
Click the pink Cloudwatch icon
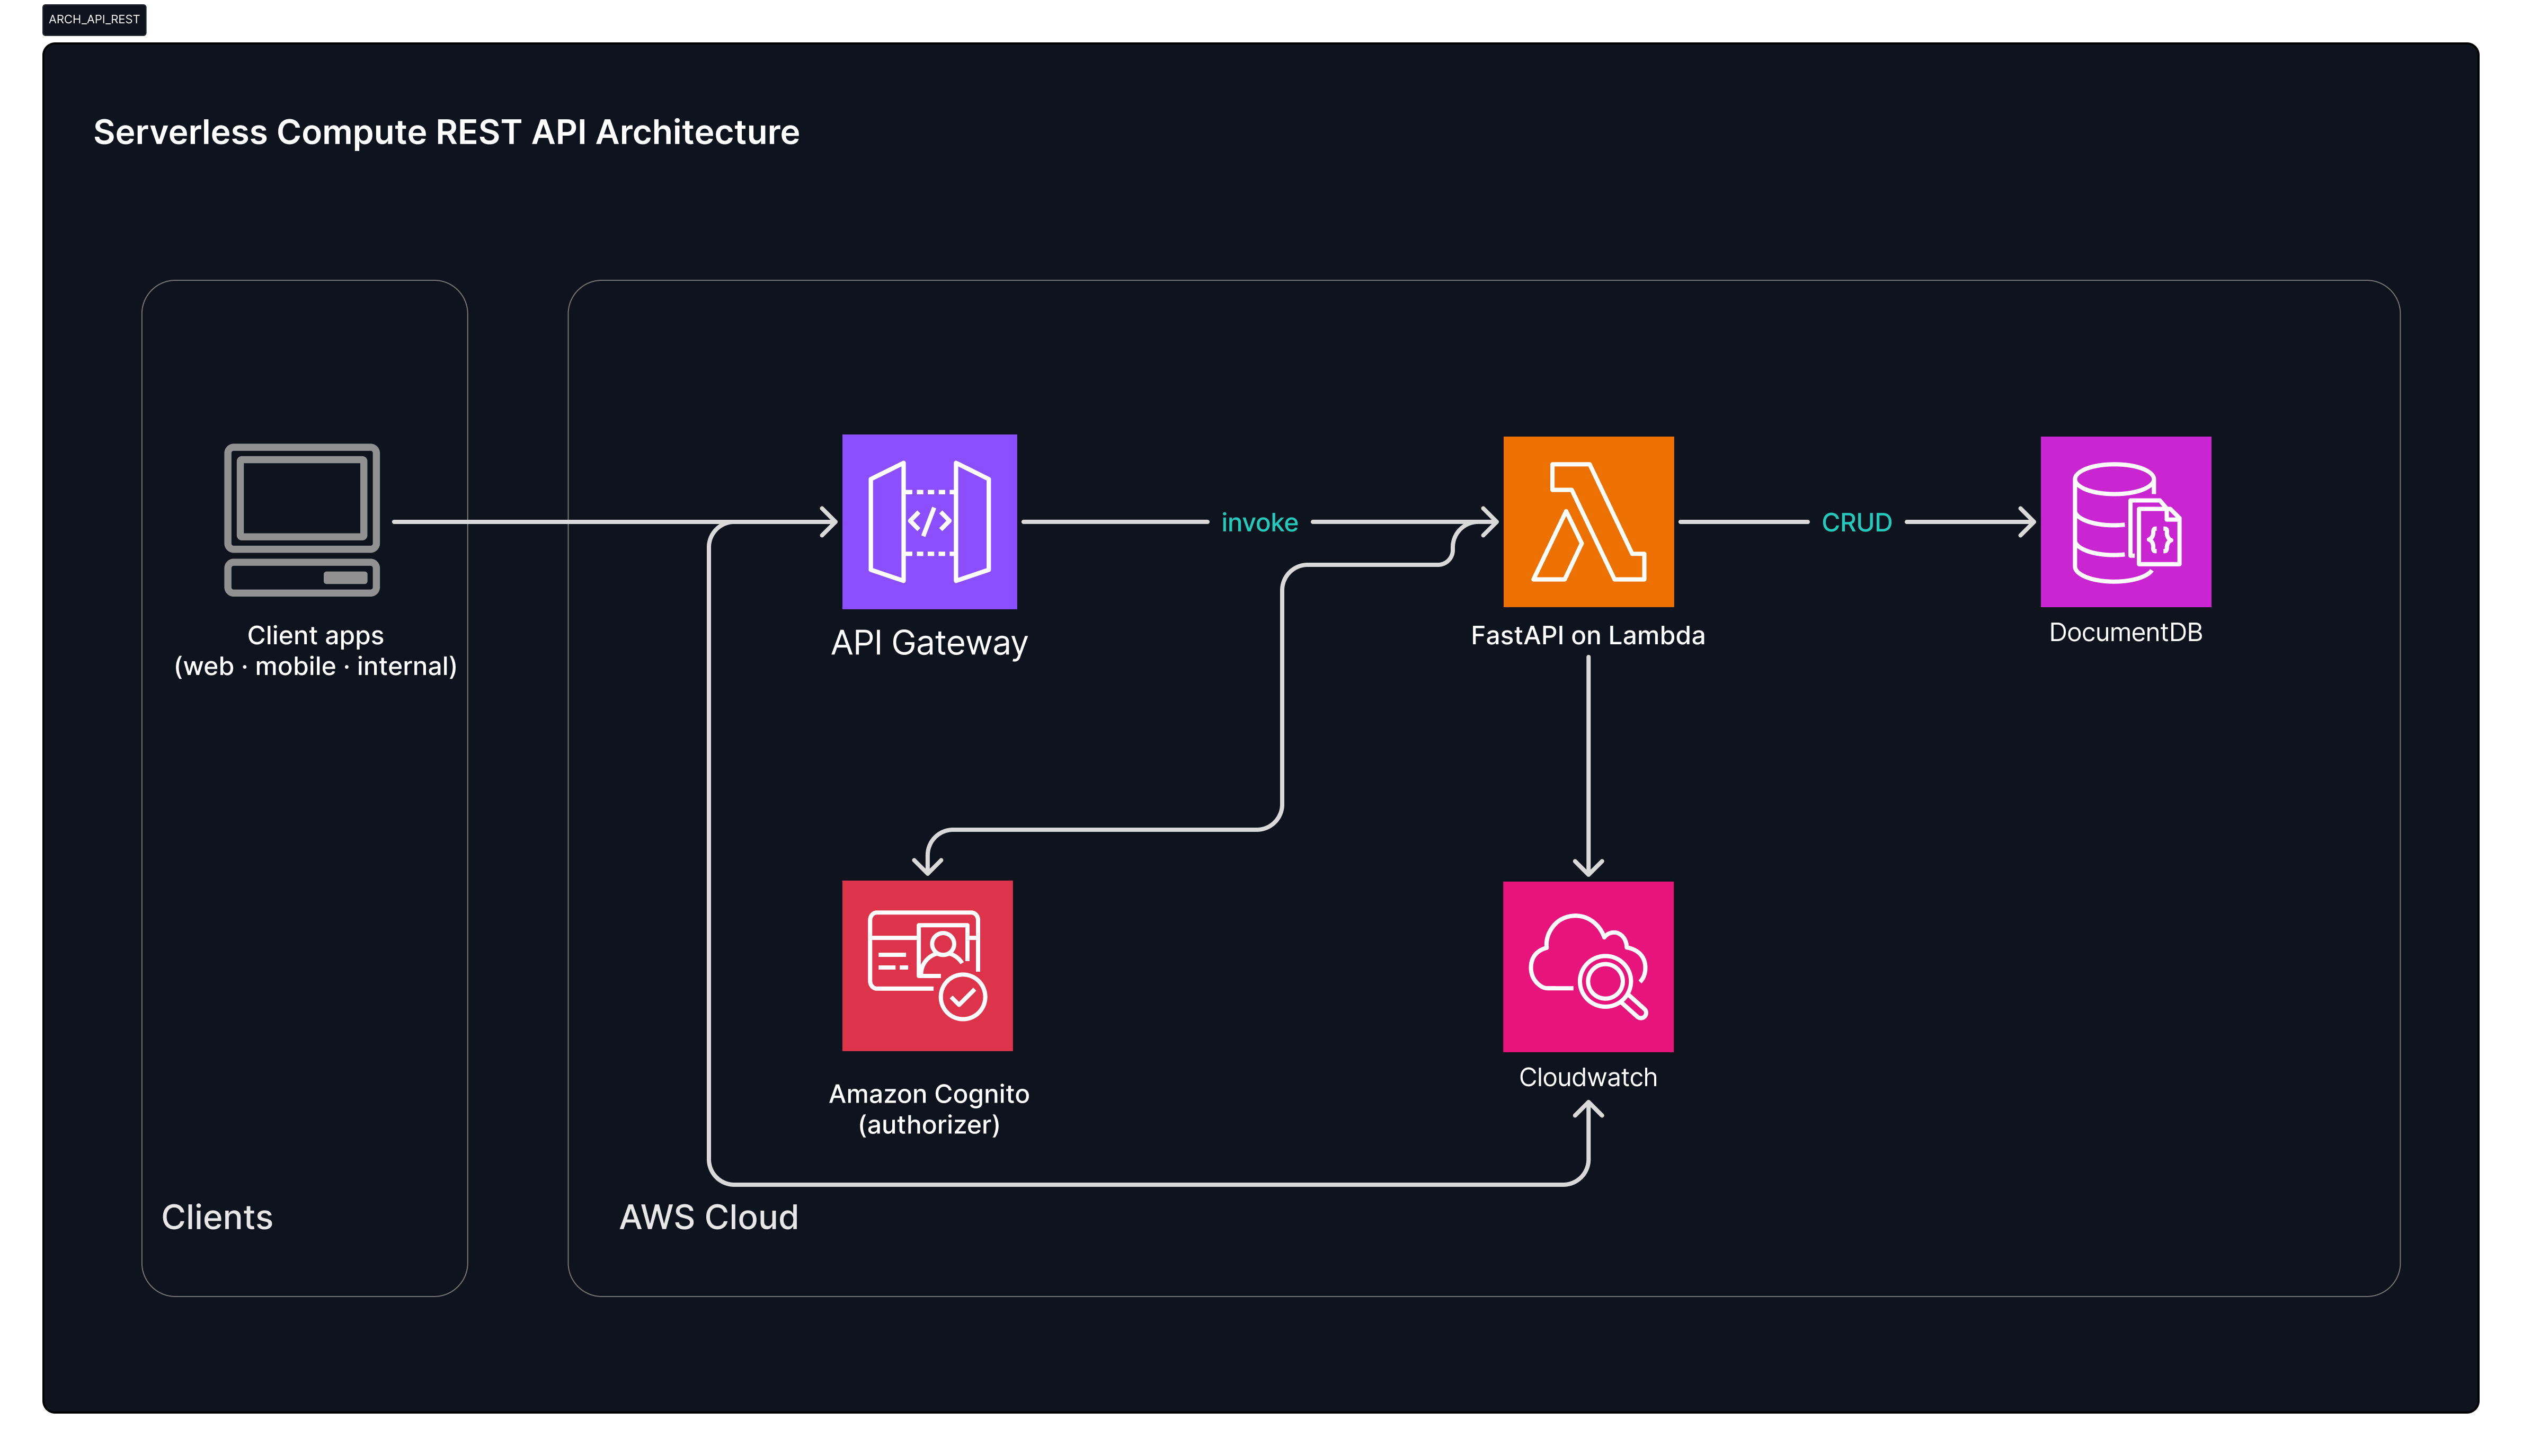pyautogui.click(x=1588, y=966)
